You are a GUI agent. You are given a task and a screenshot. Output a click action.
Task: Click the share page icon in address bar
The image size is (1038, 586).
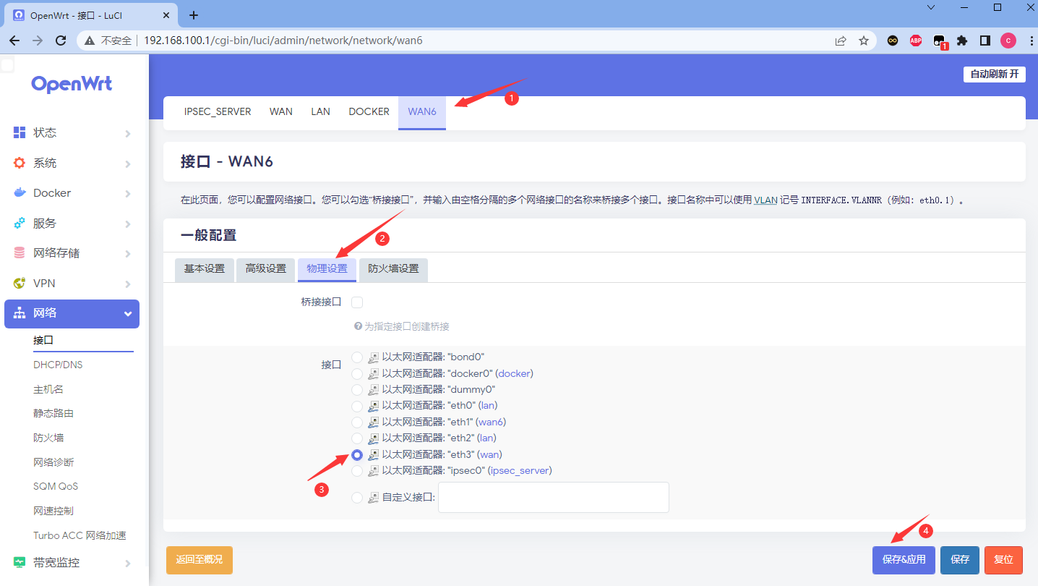coord(841,41)
